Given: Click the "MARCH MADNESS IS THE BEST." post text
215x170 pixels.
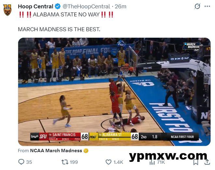Looking at the screenshot, I should click(59, 29).
